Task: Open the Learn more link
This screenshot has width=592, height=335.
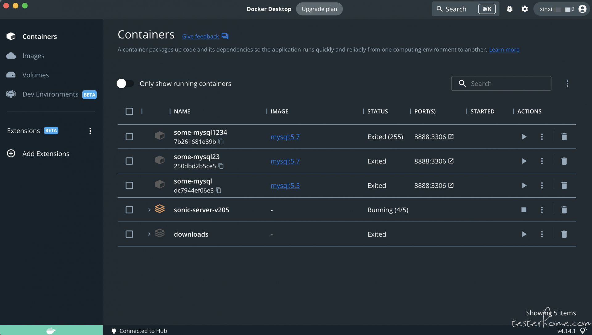Action: point(504,50)
